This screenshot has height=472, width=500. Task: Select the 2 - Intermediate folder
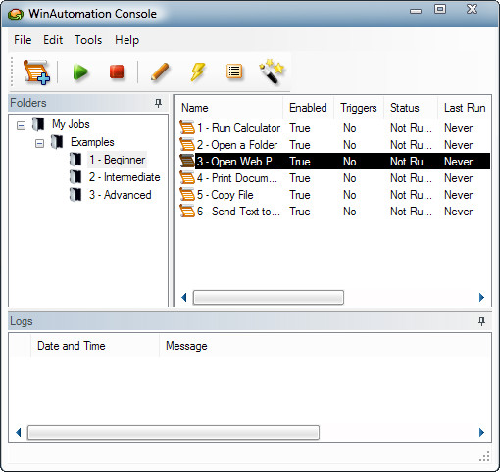pos(125,177)
